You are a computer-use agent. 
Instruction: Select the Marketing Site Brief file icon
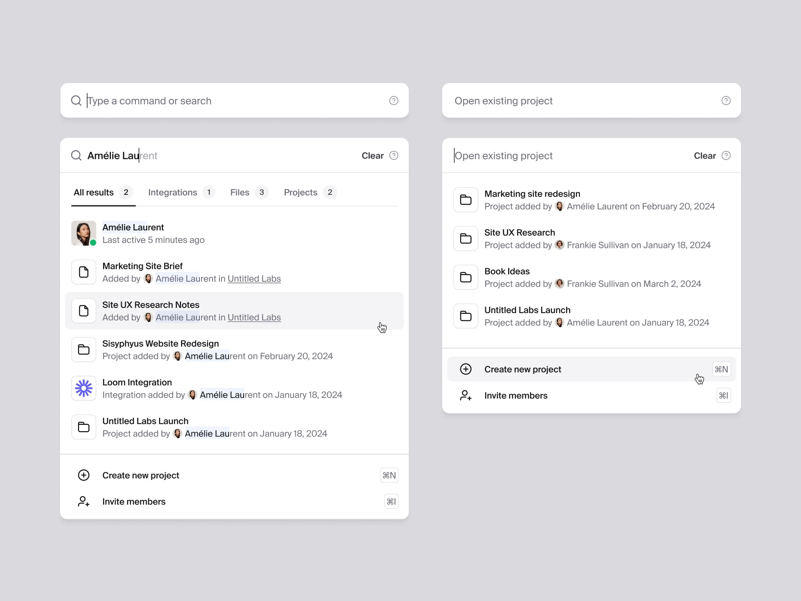[x=83, y=272]
